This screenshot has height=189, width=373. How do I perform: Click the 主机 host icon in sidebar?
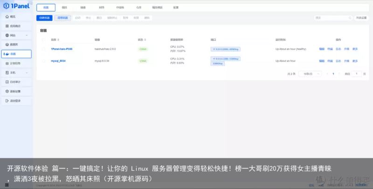point(7,73)
